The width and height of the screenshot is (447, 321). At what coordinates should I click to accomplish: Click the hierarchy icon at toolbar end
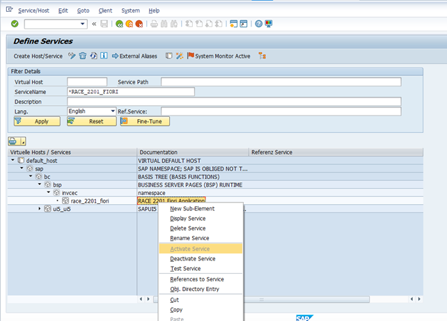click(262, 56)
